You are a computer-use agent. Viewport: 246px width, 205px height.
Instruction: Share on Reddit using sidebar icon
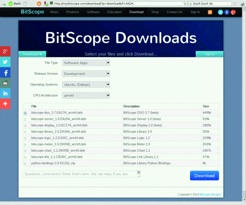click(x=5, y=83)
